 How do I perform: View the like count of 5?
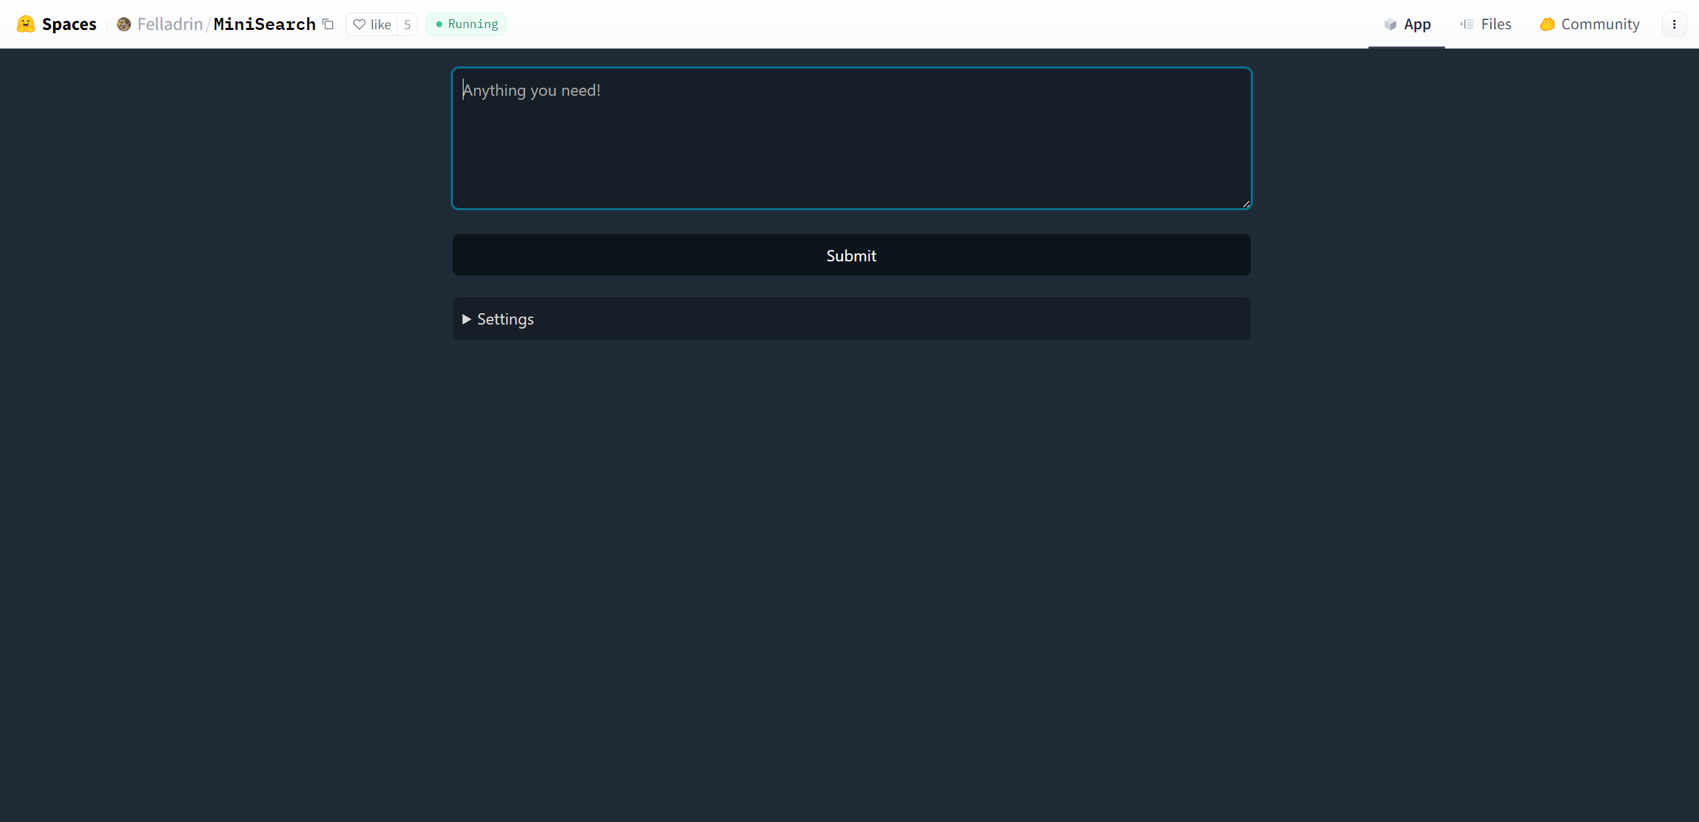407,25
